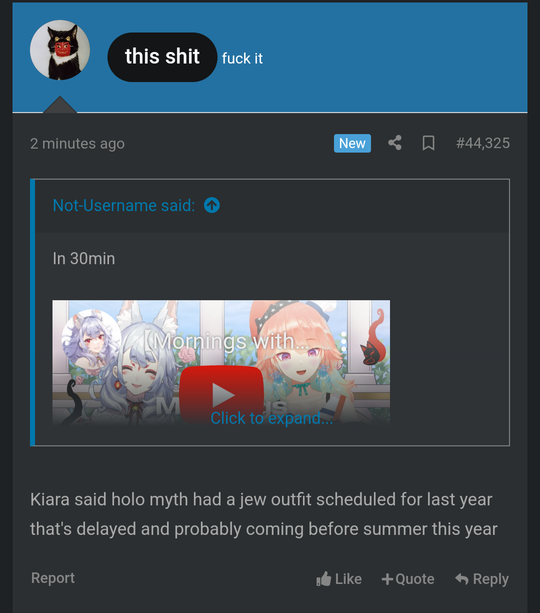Open the poster's masked cat avatar

click(x=60, y=50)
